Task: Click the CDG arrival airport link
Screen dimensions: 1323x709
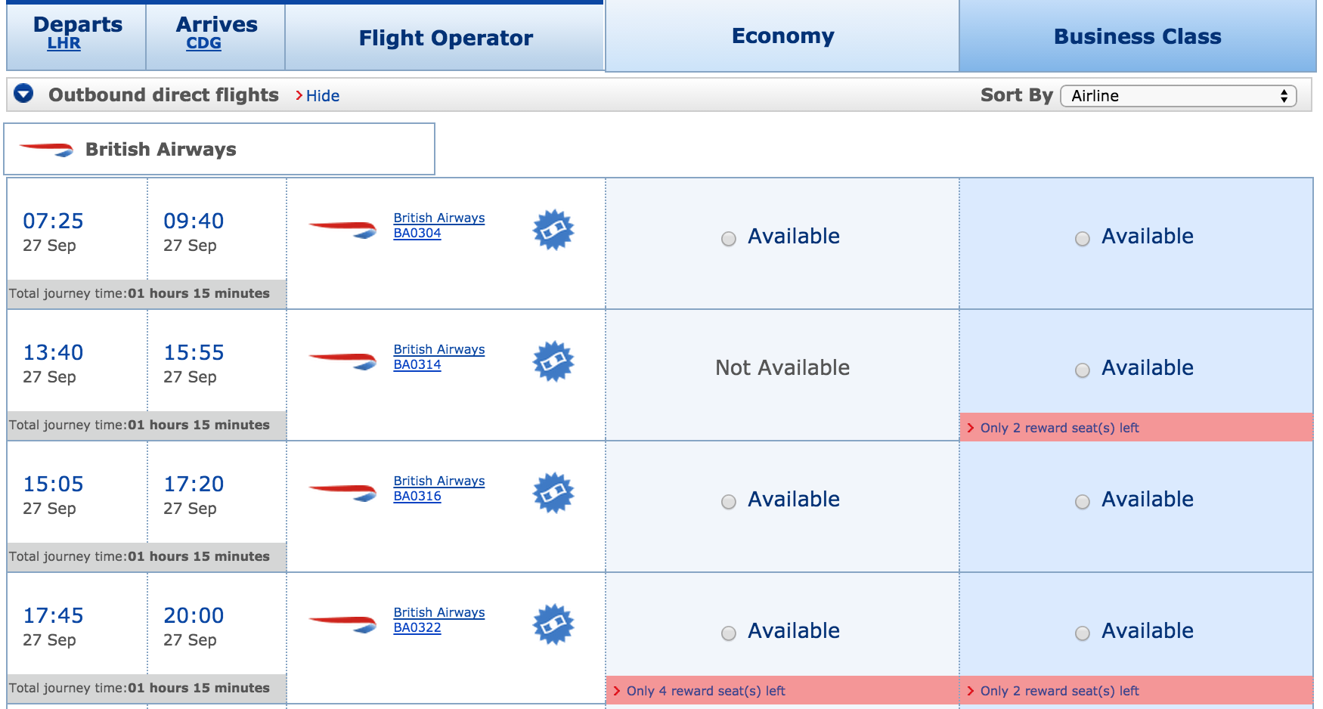Action: tap(203, 44)
